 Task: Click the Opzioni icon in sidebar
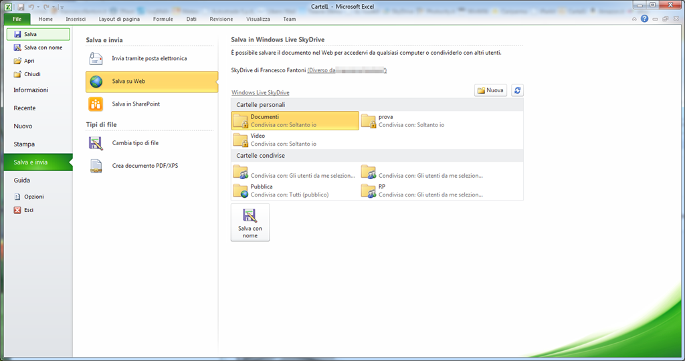click(x=17, y=197)
